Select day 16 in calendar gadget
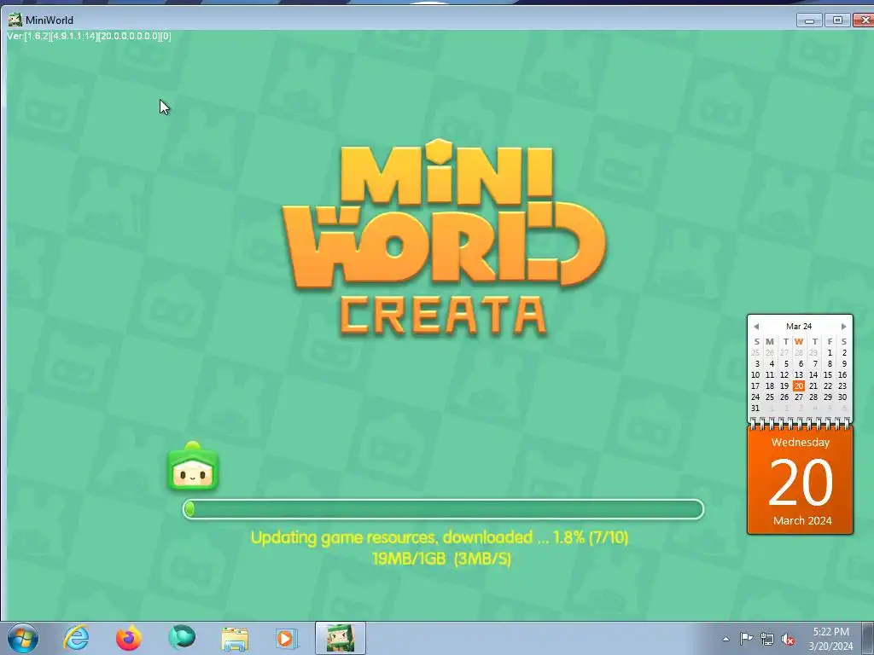This screenshot has height=655, width=874. coord(842,375)
